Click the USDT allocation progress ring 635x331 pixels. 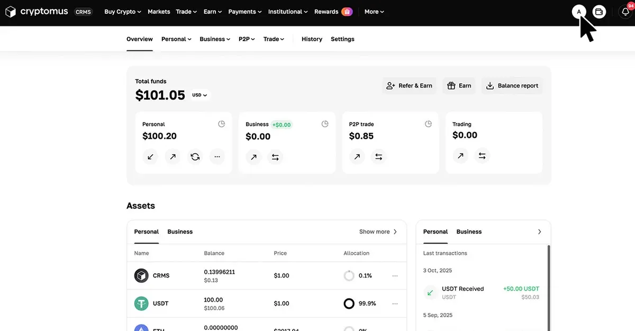point(349,303)
